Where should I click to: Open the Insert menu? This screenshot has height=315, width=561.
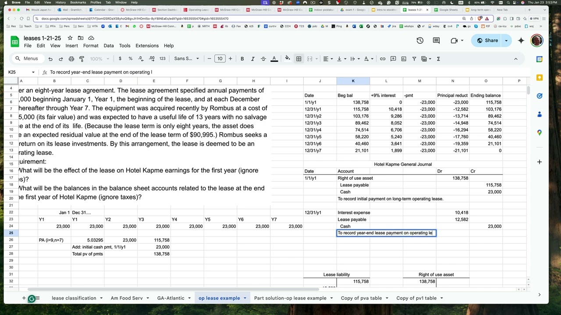(71, 45)
